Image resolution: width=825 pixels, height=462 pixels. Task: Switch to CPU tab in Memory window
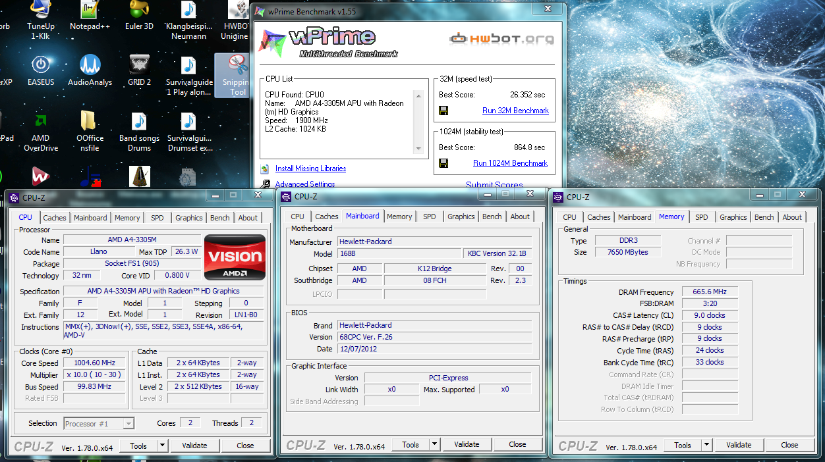click(x=569, y=217)
